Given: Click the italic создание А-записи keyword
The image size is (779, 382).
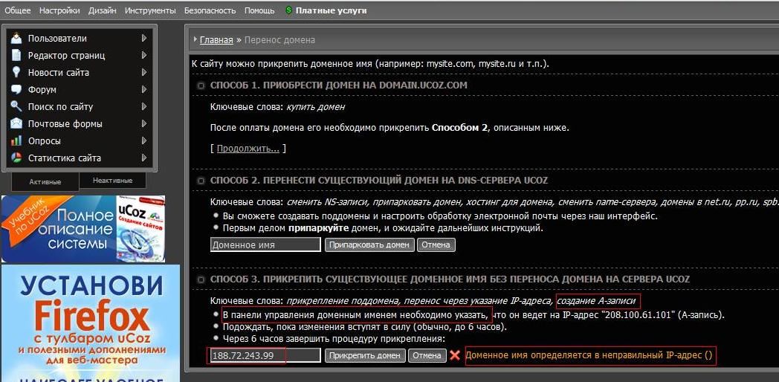Looking at the screenshot, I should pyautogui.click(x=597, y=301).
